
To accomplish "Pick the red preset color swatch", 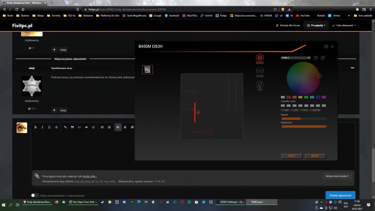I will coord(289,97).
